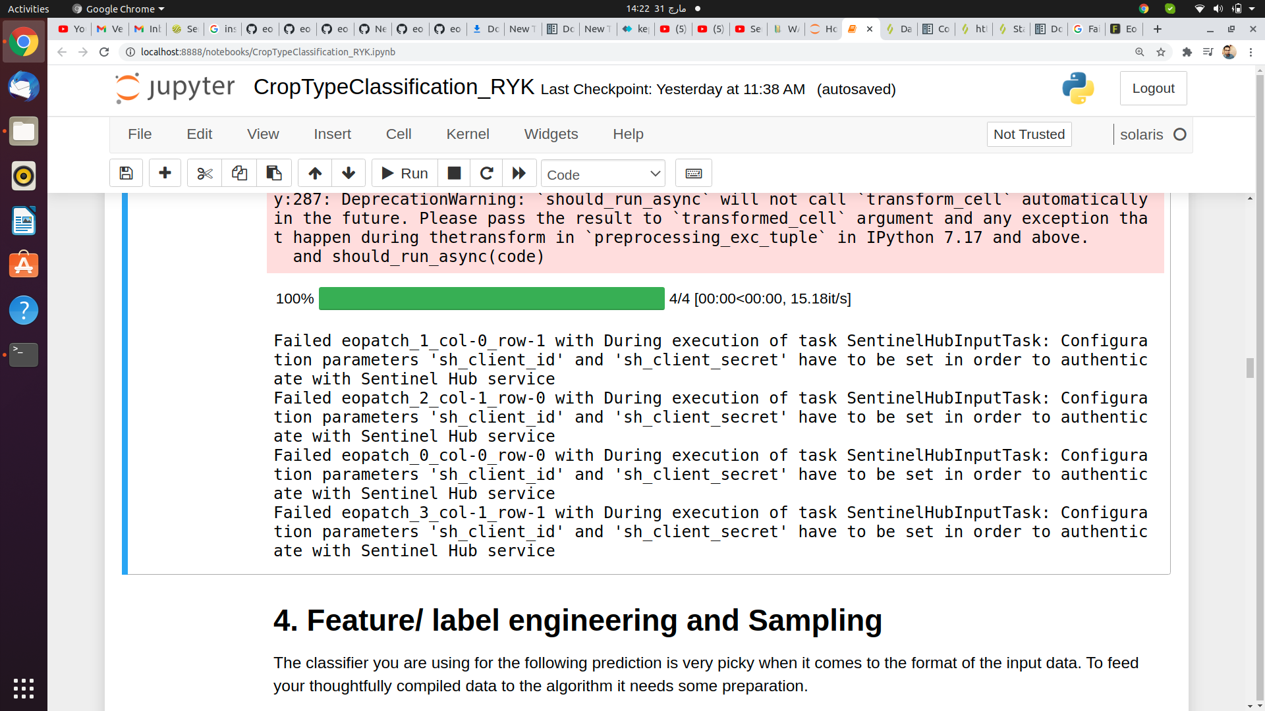This screenshot has height=711, width=1265.
Task: Interrupt the kernel with the stop icon
Action: [454, 172]
